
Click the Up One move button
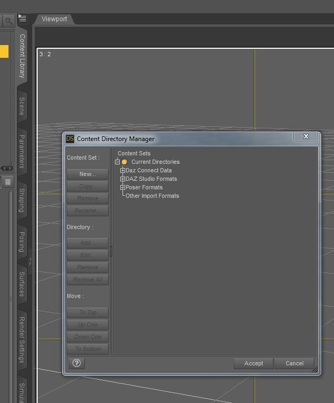coord(87,325)
